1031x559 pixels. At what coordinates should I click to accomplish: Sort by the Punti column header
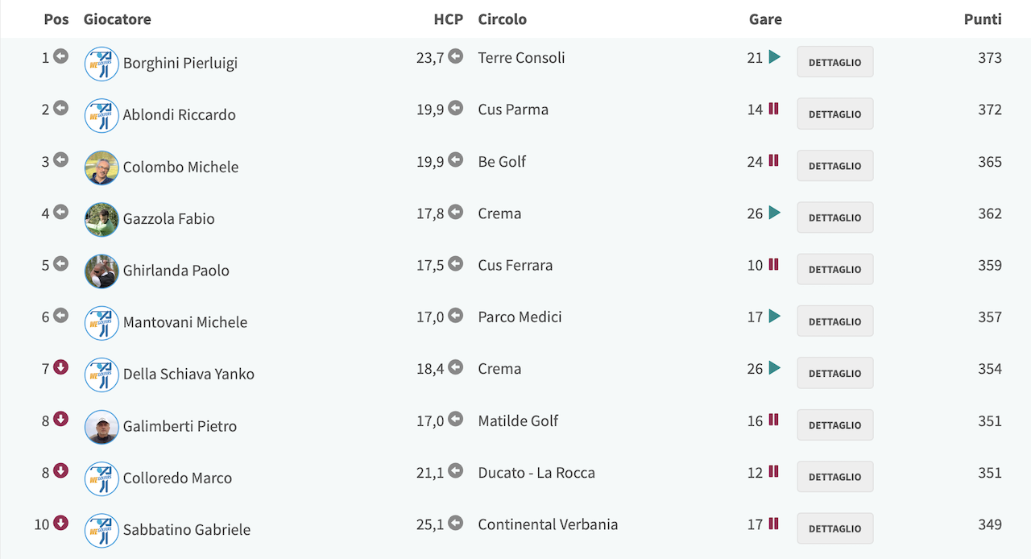coord(983,19)
